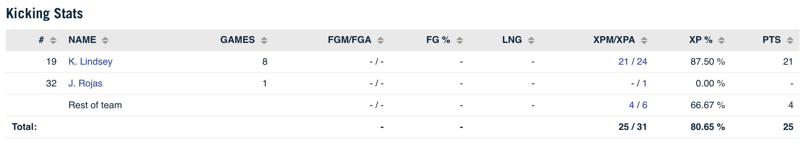Viewport: 809px width, 147px height.
Task: Click Lindsey's 24 extra point attempts
Action: (x=642, y=62)
